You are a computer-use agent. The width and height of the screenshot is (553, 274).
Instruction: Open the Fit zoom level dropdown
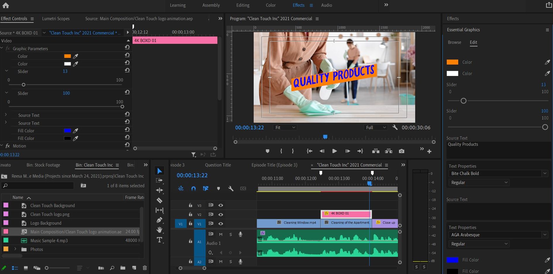tap(285, 127)
